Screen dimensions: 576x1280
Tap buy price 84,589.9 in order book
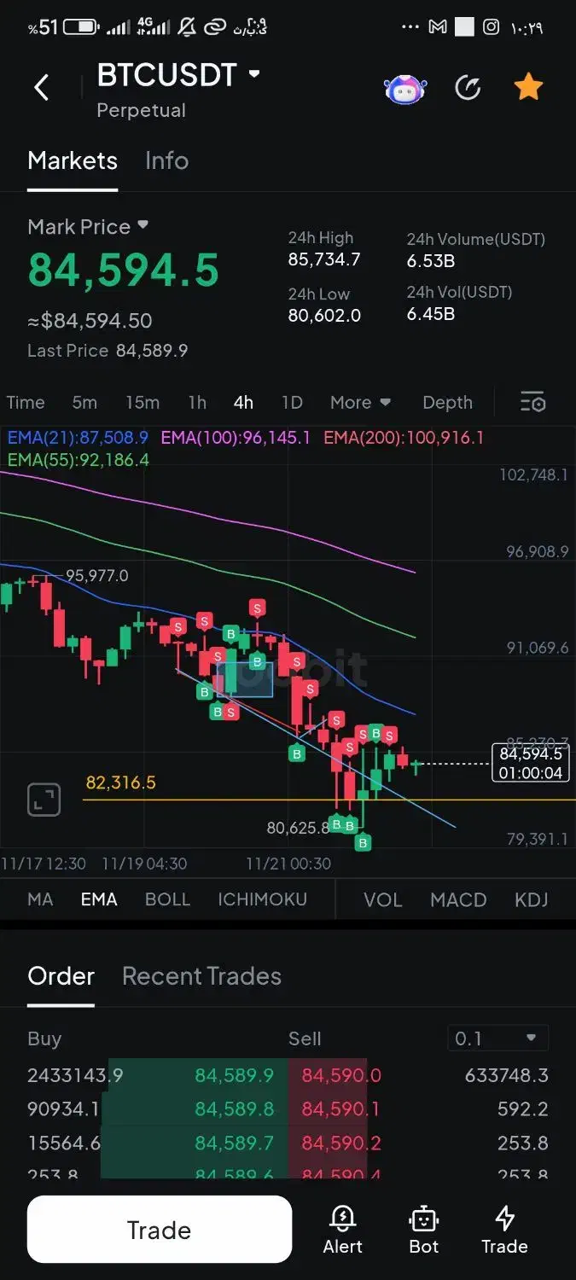coord(235,1075)
